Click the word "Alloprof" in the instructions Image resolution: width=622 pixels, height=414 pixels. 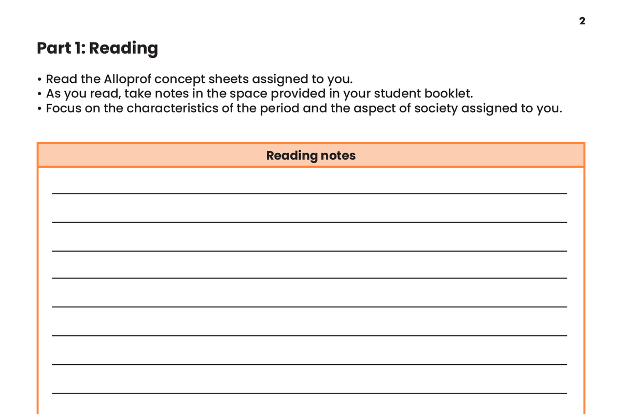click(x=127, y=79)
